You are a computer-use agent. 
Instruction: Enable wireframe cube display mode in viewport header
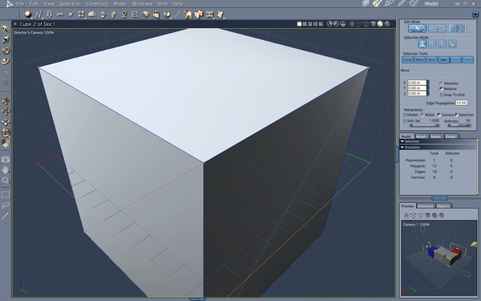[366, 23]
